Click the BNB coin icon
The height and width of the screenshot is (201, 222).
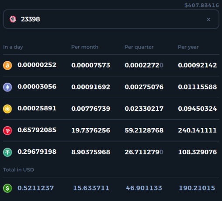click(x=7, y=109)
